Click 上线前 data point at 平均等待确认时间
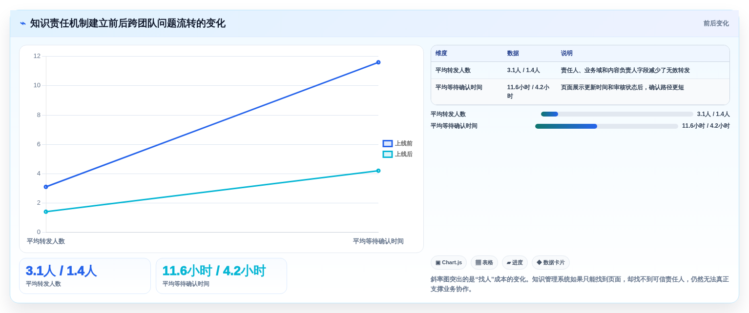Viewport: 749px width, 313px height. (x=378, y=62)
